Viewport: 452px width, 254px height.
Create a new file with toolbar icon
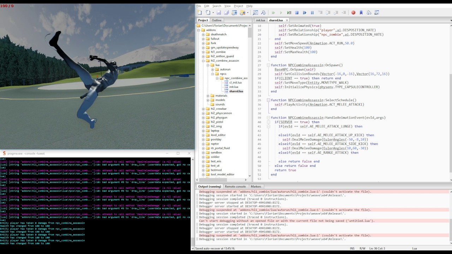[200, 13]
